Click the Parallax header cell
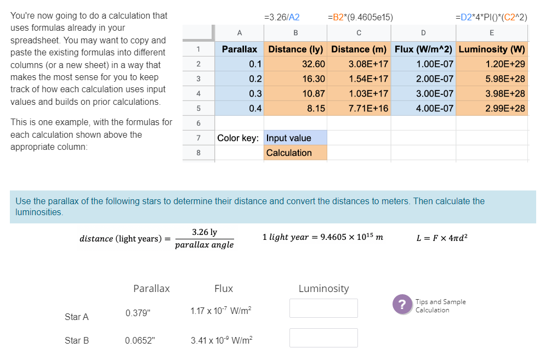This screenshot has height=348, width=540. [x=239, y=49]
